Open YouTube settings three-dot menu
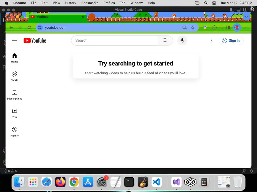This screenshot has width=257, height=192. pos(212,40)
